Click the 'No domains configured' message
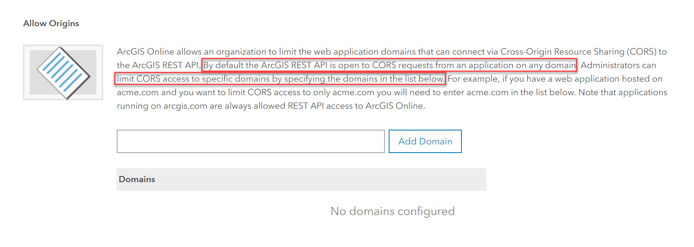 tap(392, 211)
